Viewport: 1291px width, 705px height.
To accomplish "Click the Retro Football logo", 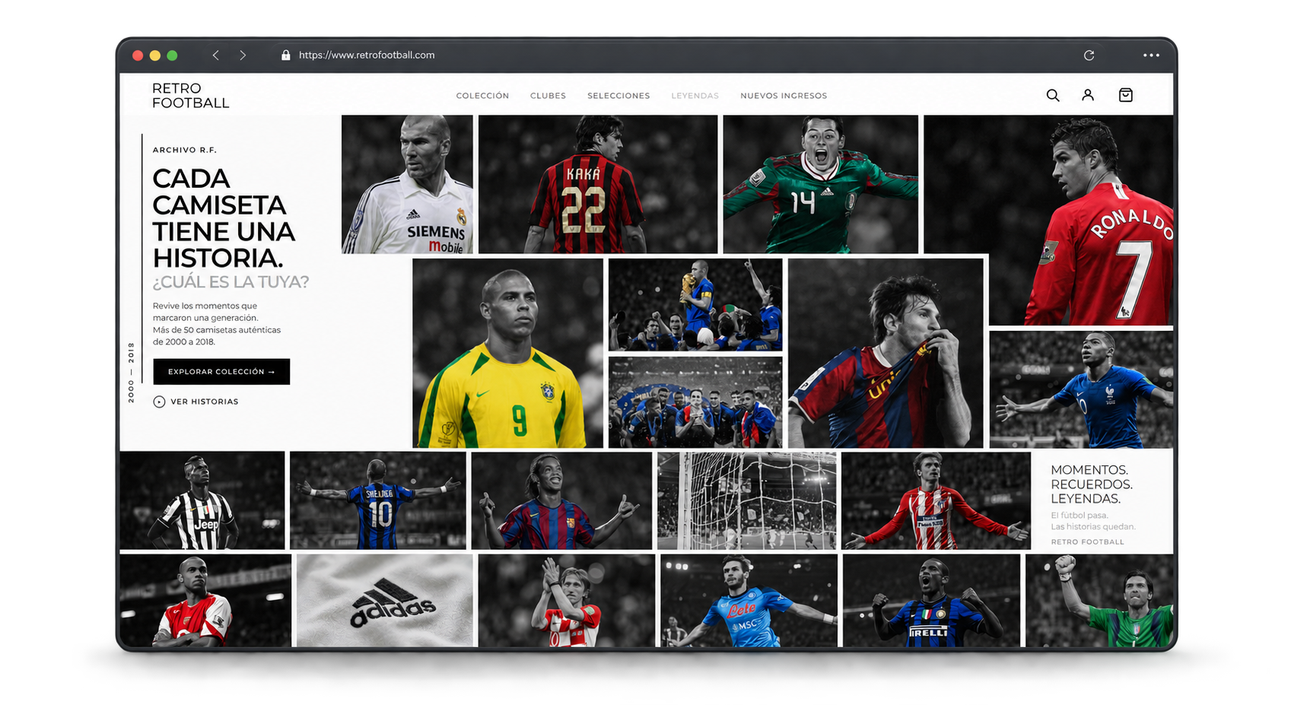I will pyautogui.click(x=190, y=96).
